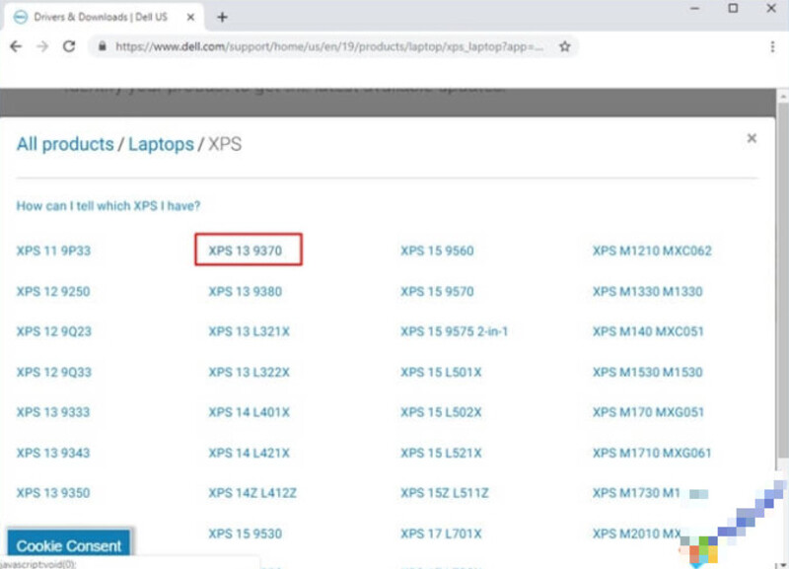The image size is (789, 569).
Task: Select XPS 11 9P33
Action: (x=53, y=250)
